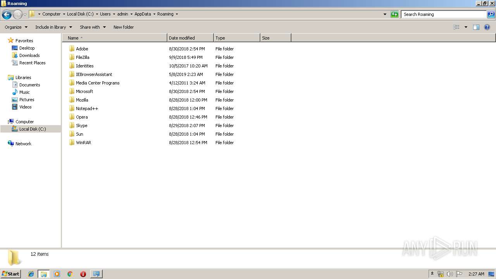Sort by the Type column header

[x=237, y=38]
